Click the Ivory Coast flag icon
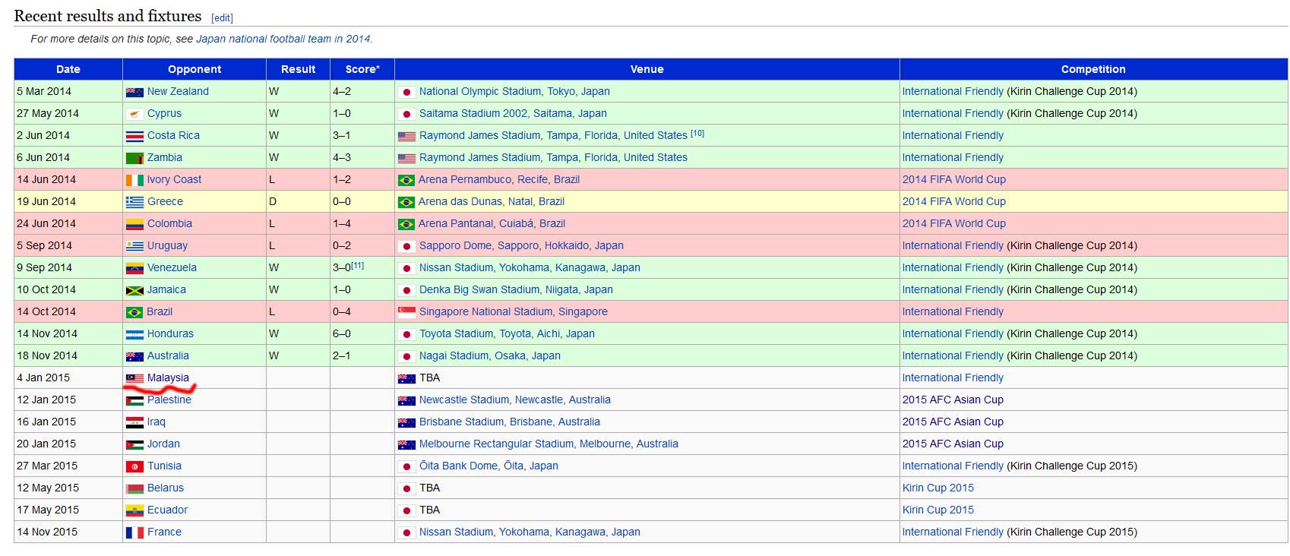1290x556 pixels. pos(134,180)
